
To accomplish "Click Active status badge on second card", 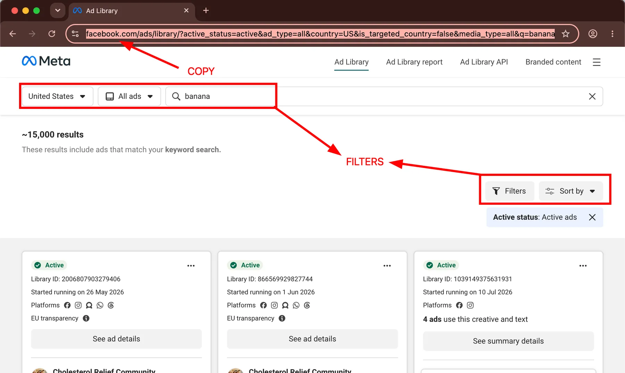I will pos(245,265).
